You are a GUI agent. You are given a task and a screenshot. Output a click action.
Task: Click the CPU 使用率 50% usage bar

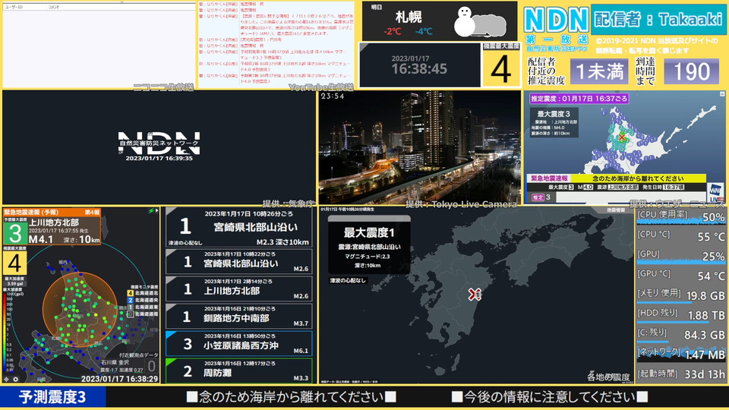(x=680, y=221)
